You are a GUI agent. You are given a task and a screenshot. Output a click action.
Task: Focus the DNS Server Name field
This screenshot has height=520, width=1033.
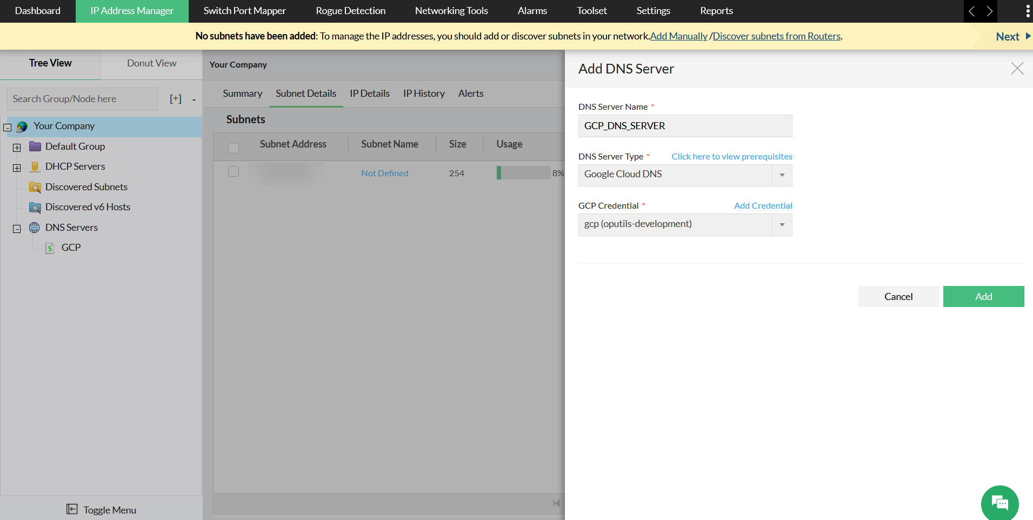pos(685,126)
